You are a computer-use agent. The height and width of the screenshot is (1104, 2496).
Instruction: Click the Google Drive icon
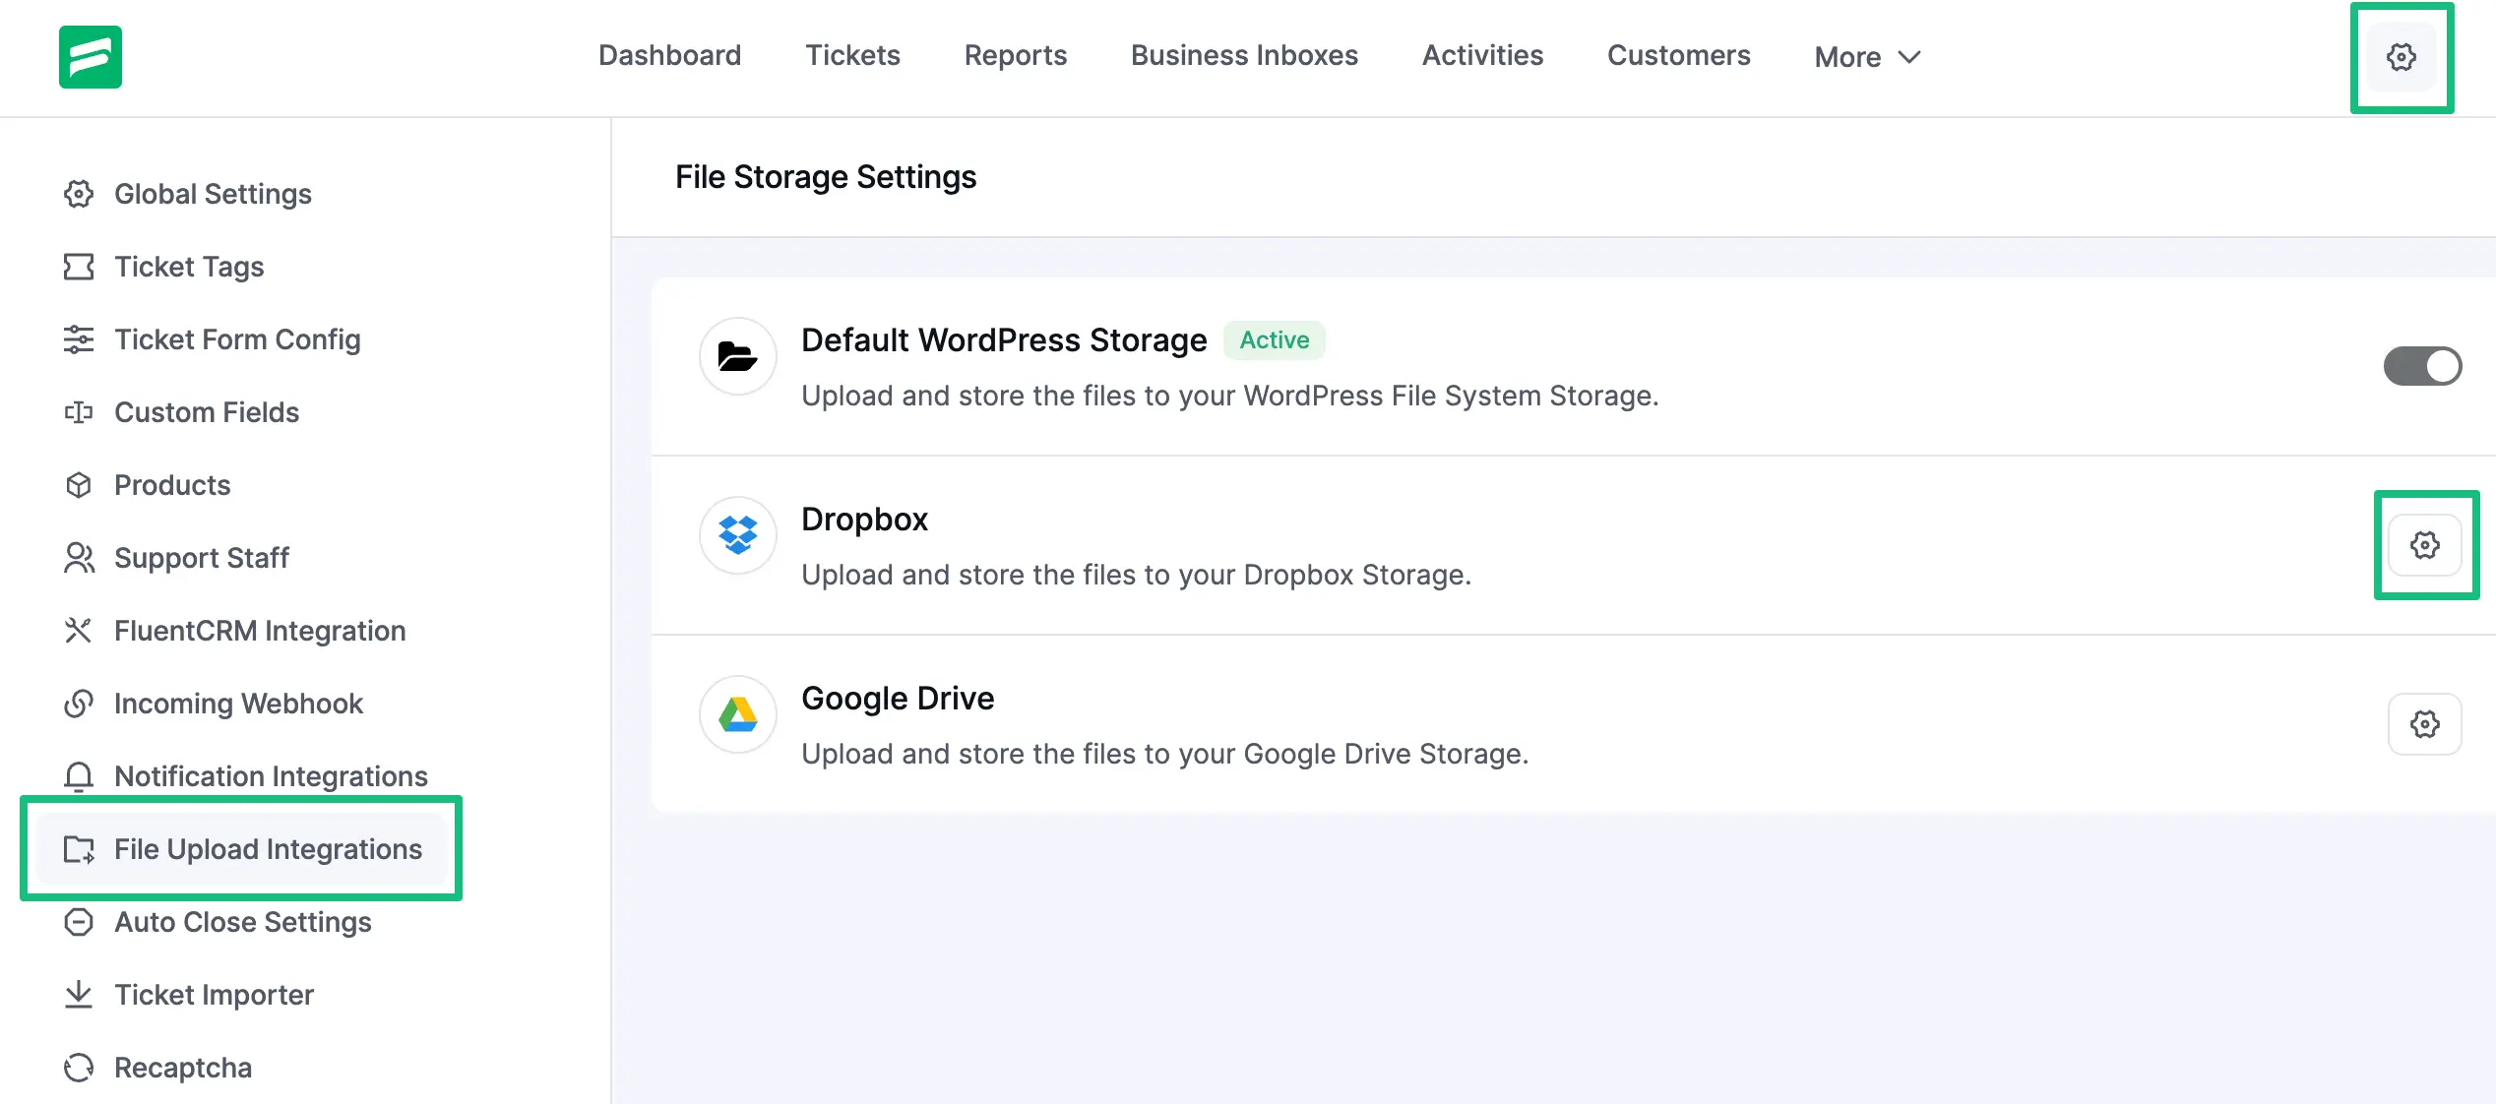pyautogui.click(x=737, y=714)
